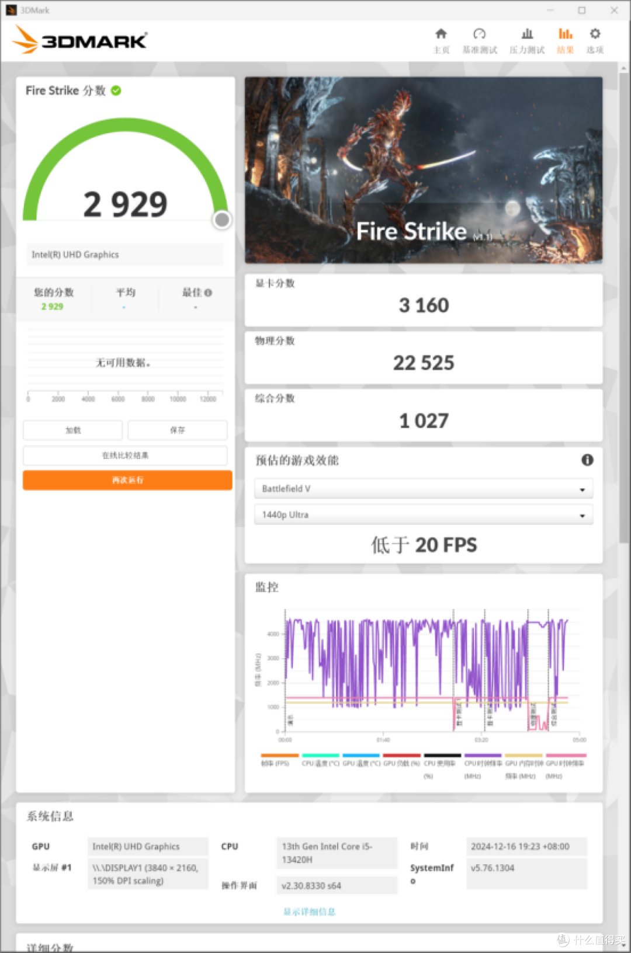Click the 综合分数 1 027 score
Screen dimensions: 631x953
(x=424, y=421)
